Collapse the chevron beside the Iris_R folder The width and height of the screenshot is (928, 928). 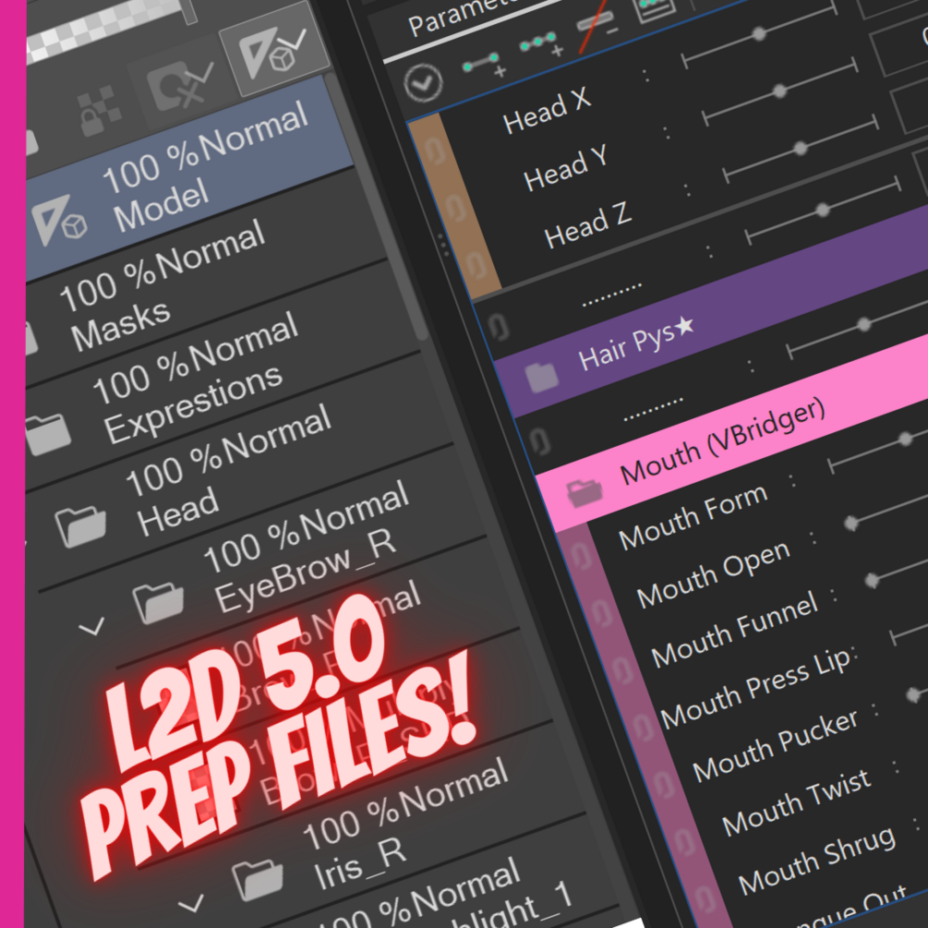pos(190,903)
